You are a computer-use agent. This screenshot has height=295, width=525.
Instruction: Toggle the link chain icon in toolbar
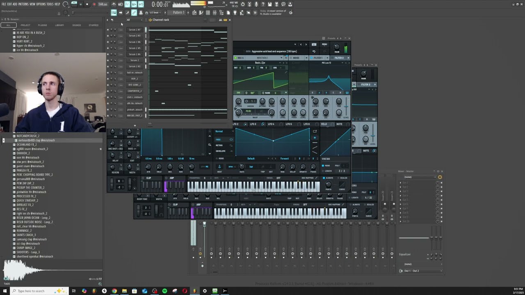pyautogui.click(x=134, y=13)
